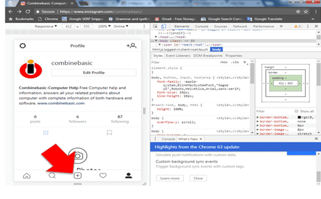The height and width of the screenshot is (199, 321).
Task: Click the viewport height field 550
Action: coord(86,26)
